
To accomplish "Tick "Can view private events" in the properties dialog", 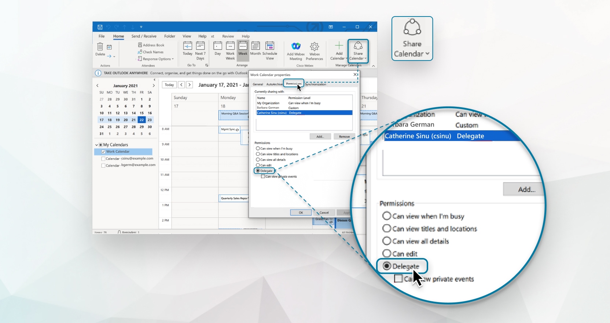I will pos(263,177).
